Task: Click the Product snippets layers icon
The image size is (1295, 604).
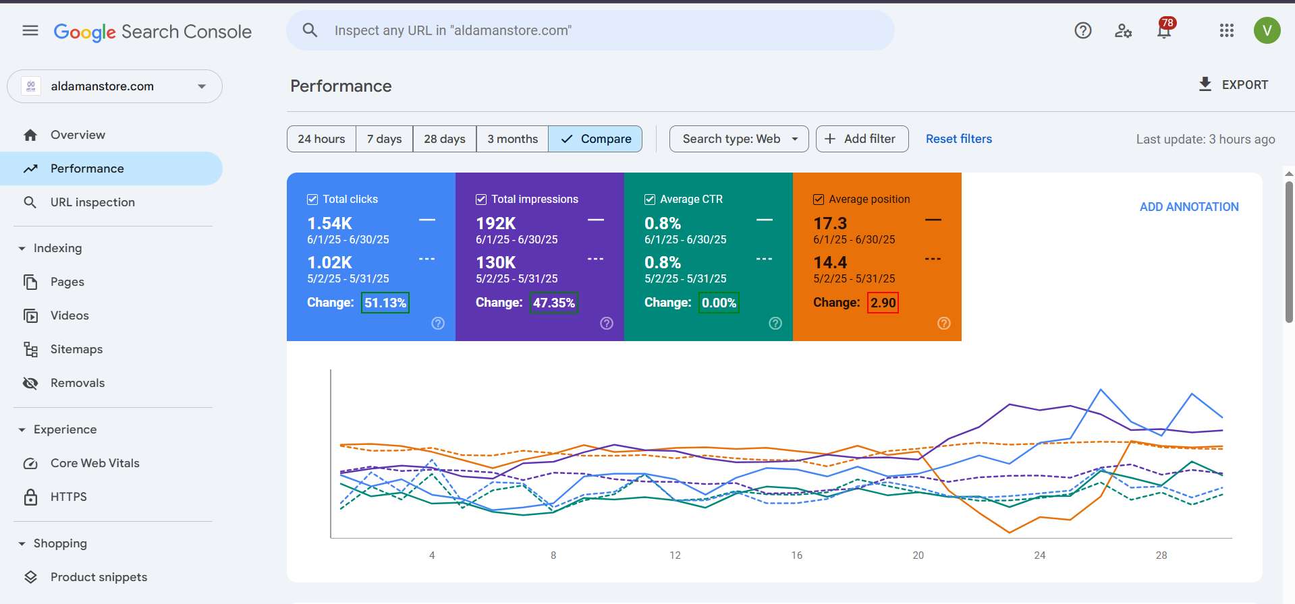Action: tap(30, 577)
